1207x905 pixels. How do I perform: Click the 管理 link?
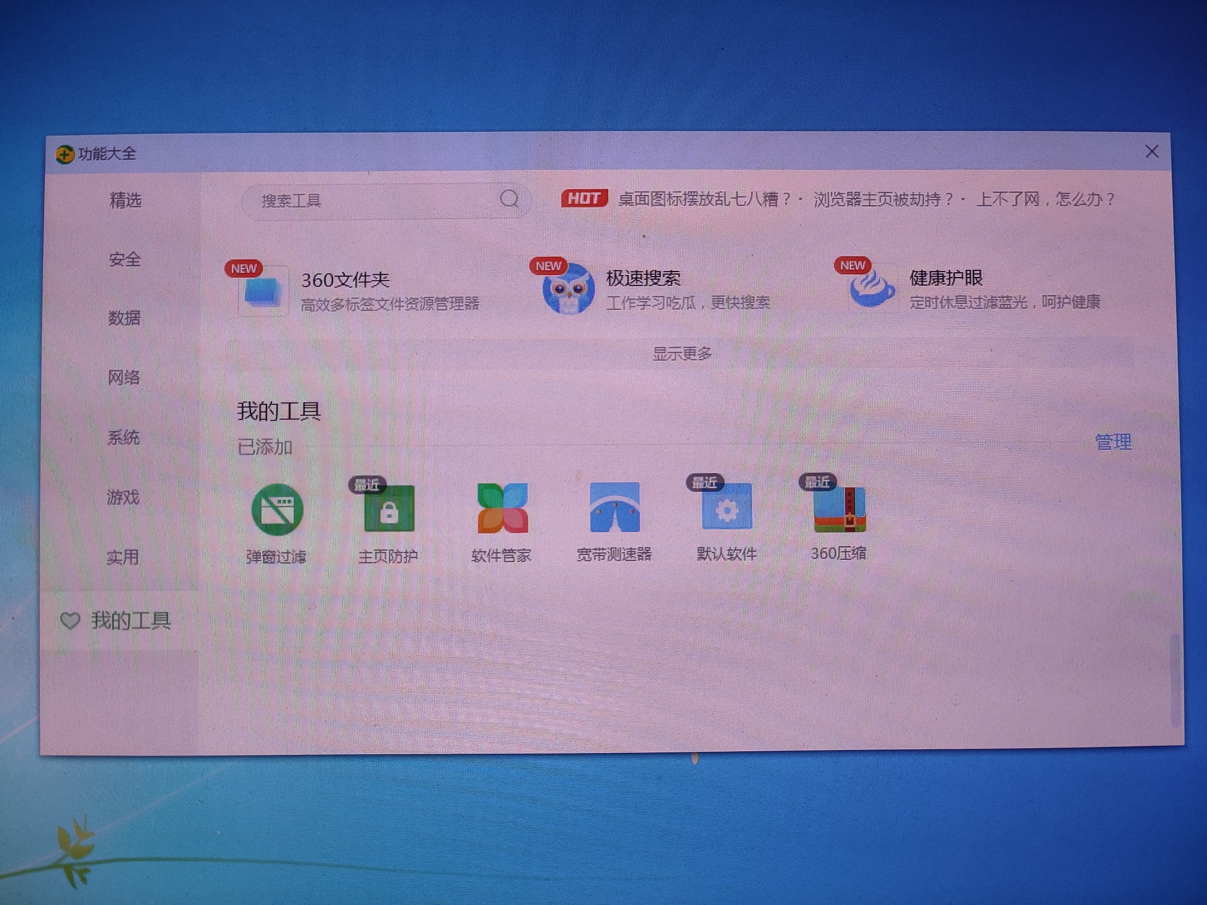coord(1113,442)
